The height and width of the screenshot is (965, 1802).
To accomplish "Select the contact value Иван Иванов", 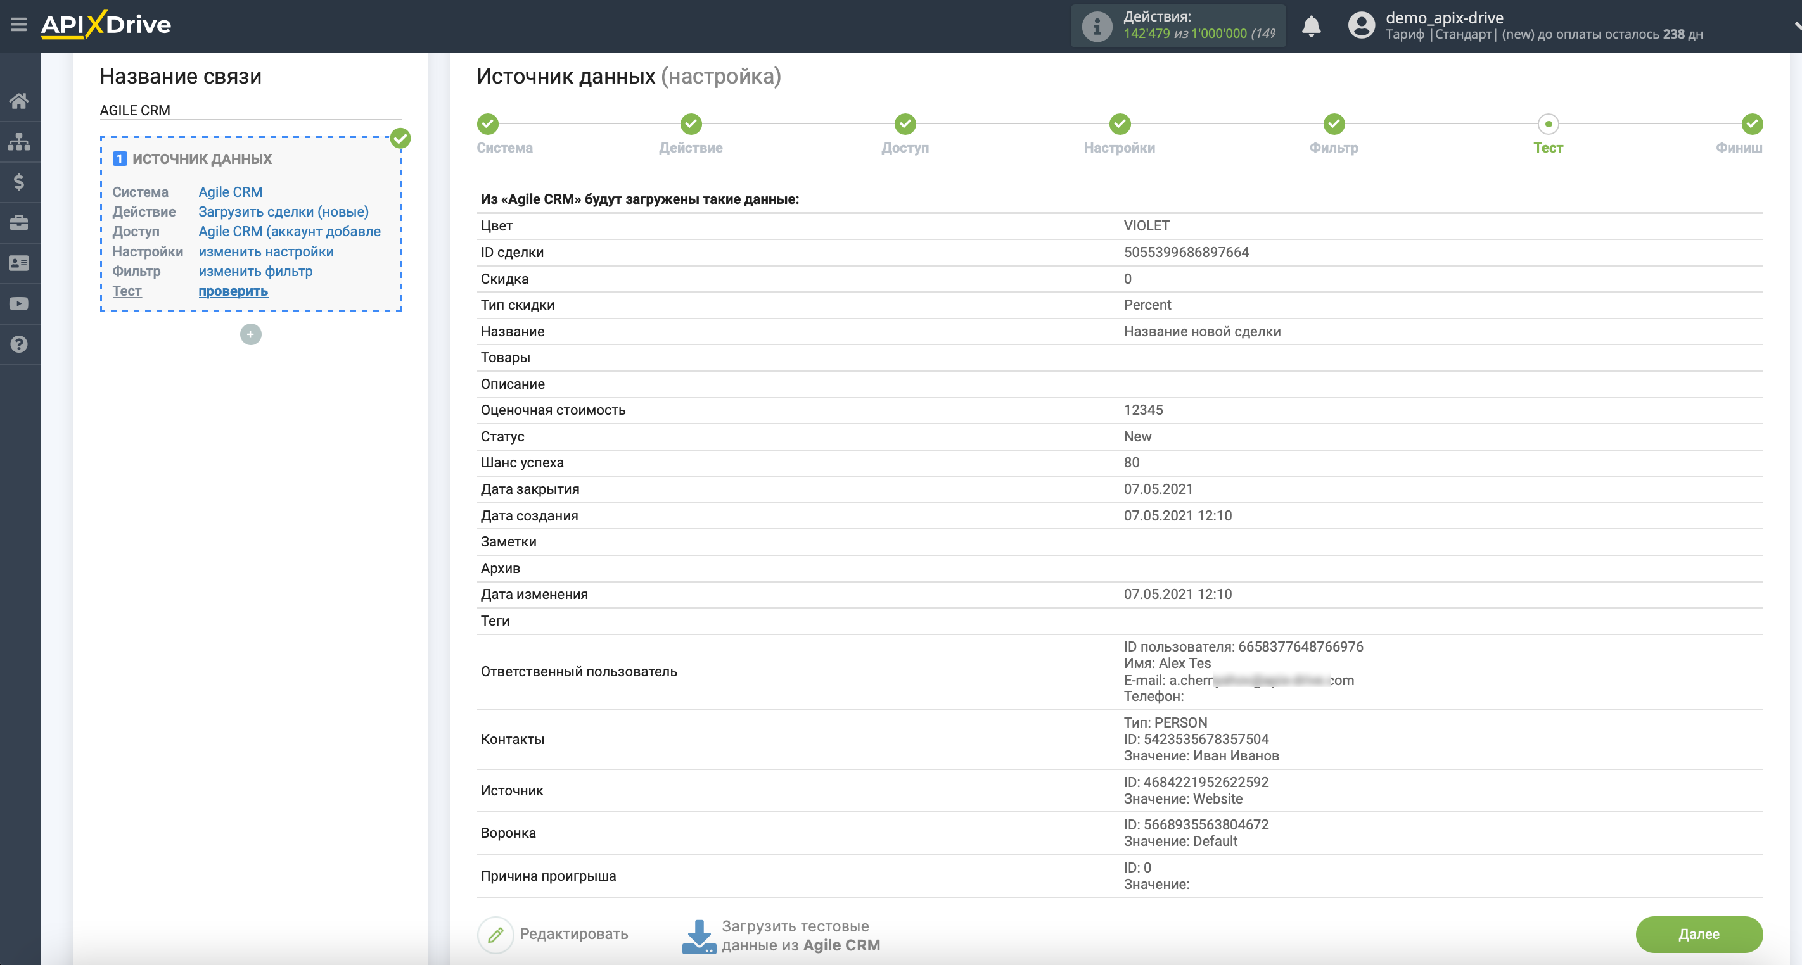I will 1236,756.
